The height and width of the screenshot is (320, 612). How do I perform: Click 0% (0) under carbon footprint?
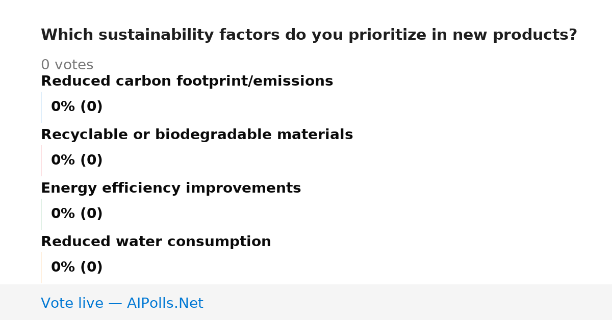pos(76,107)
